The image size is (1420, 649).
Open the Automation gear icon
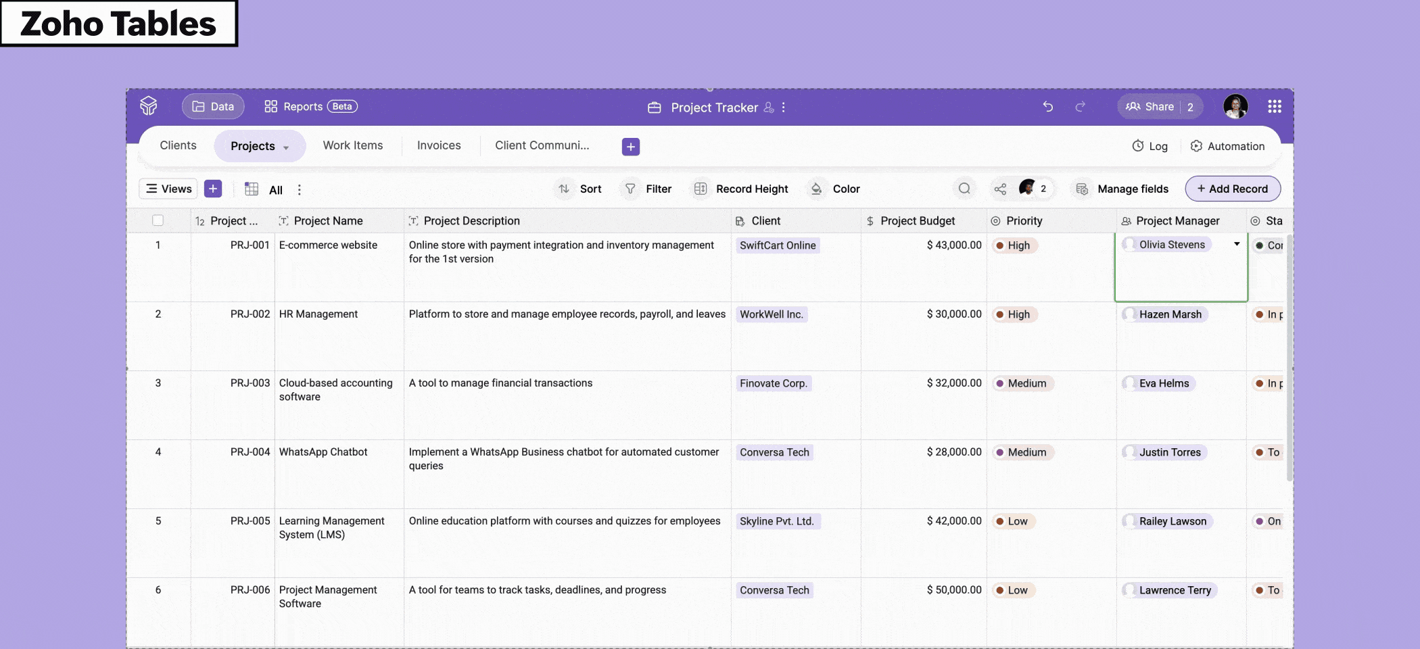pyautogui.click(x=1196, y=146)
